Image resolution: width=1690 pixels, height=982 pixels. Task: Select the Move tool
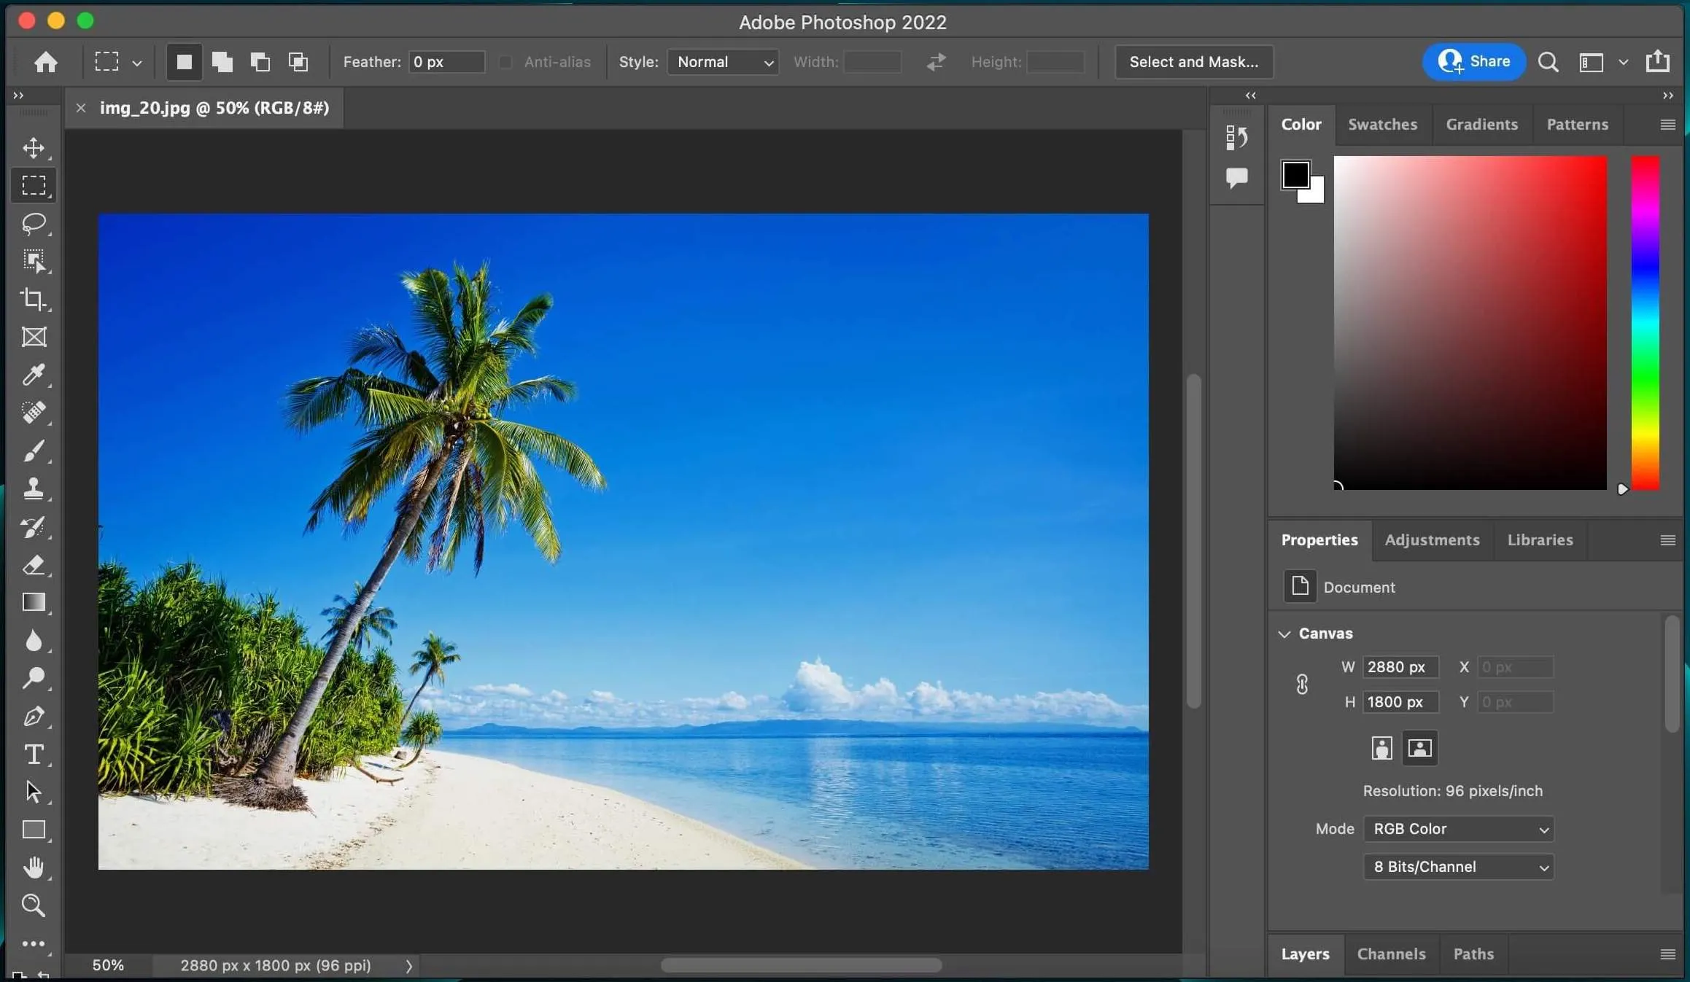tap(34, 149)
